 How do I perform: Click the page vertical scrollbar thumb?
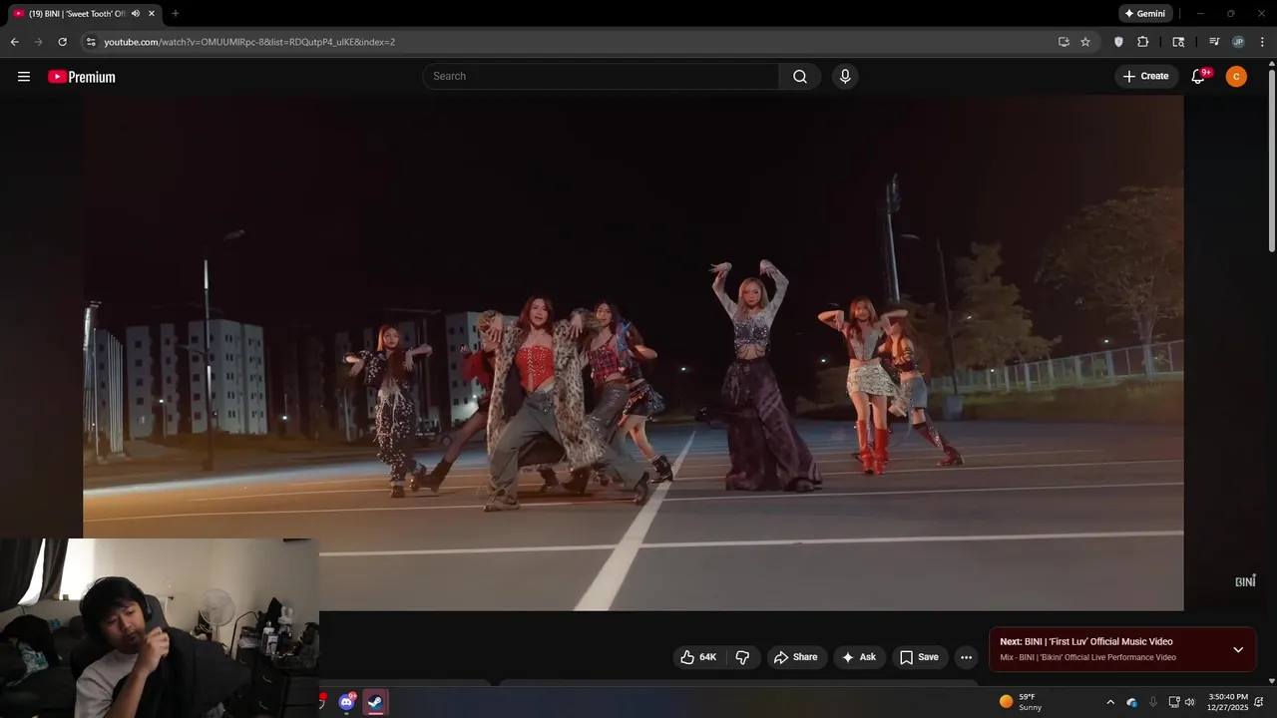(1272, 160)
